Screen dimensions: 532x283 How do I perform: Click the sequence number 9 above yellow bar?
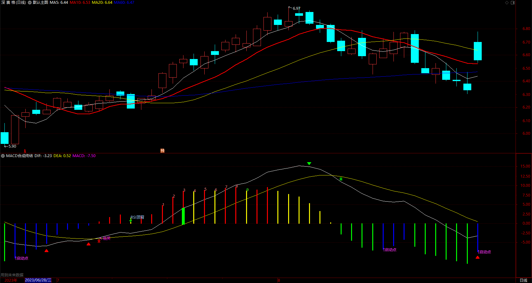coord(247,190)
